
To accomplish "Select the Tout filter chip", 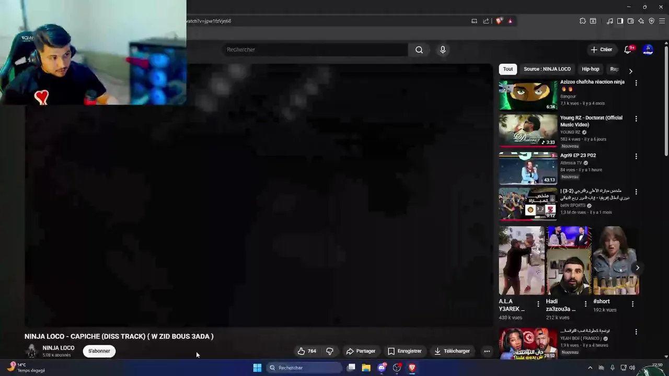I will (x=508, y=69).
